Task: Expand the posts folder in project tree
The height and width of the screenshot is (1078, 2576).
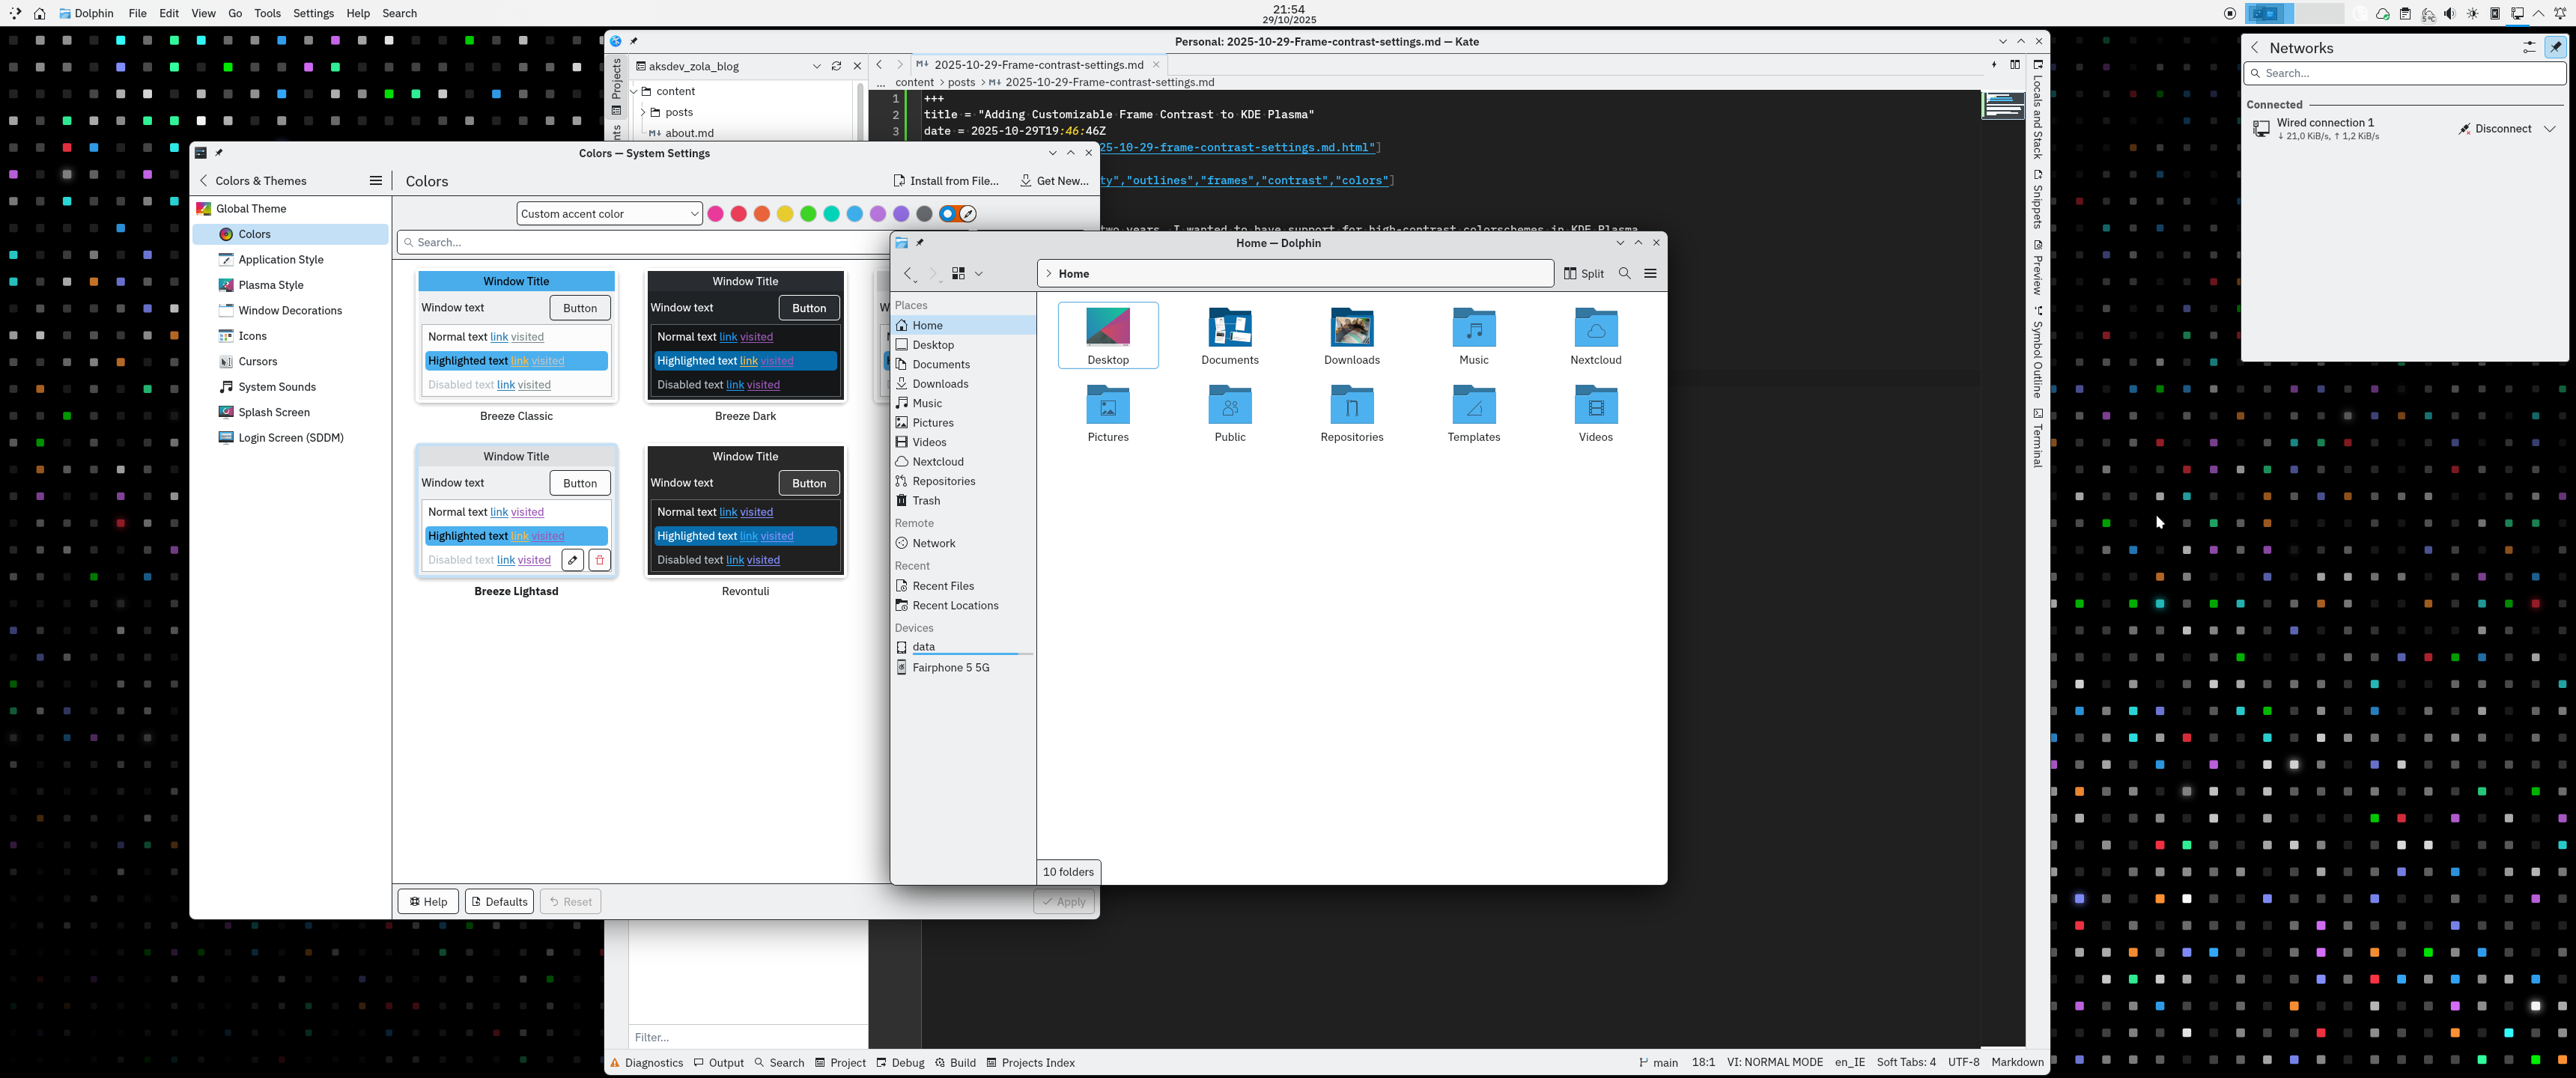Action: point(643,112)
